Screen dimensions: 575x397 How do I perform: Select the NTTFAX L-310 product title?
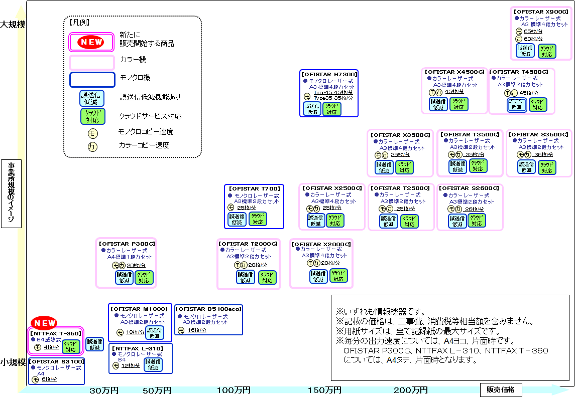[138, 349]
